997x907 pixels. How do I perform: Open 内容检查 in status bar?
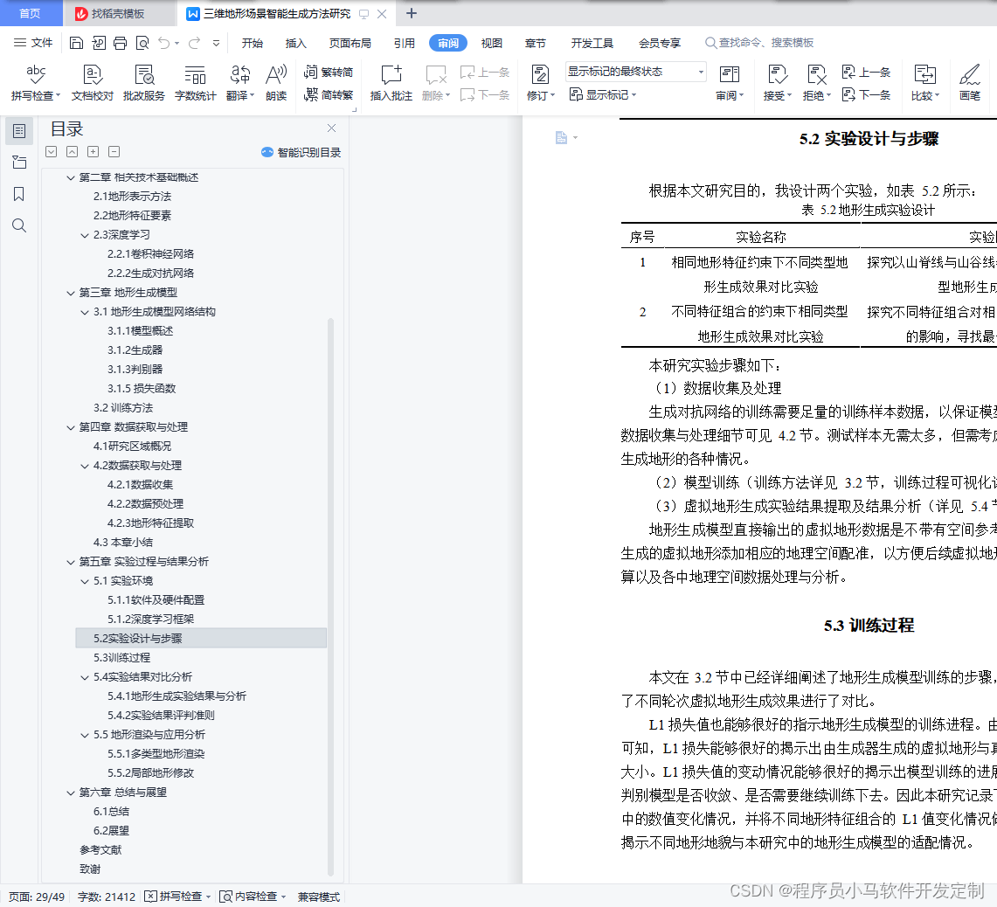click(x=253, y=897)
